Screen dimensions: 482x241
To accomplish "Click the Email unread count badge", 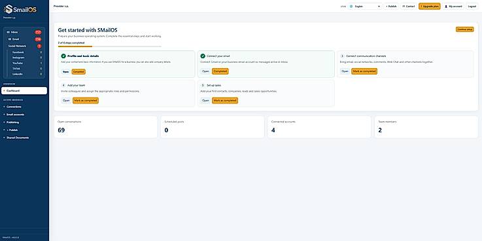I will pyautogui.click(x=38, y=39).
